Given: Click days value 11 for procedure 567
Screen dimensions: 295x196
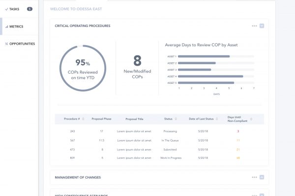Looking at the screenshot, I should [x=238, y=140].
